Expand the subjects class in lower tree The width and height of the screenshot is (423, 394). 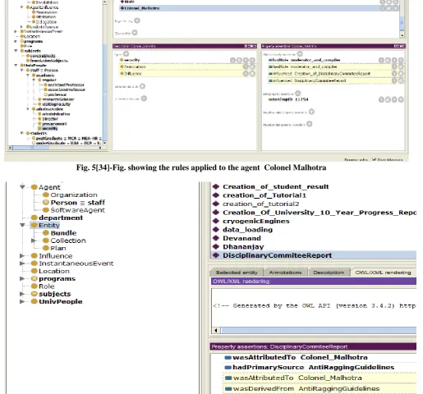pyautogui.click(x=22, y=294)
